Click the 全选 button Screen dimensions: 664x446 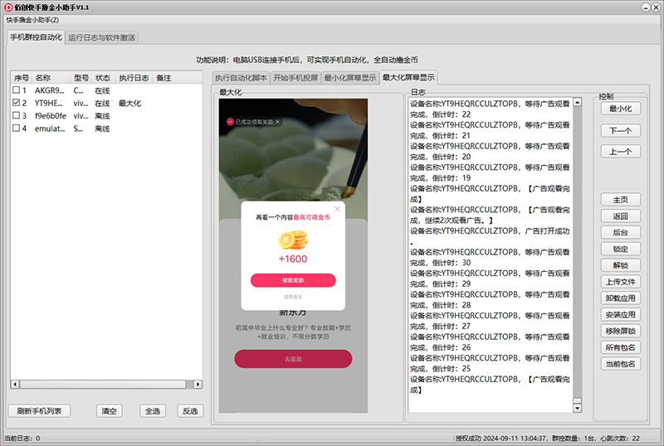153,411
